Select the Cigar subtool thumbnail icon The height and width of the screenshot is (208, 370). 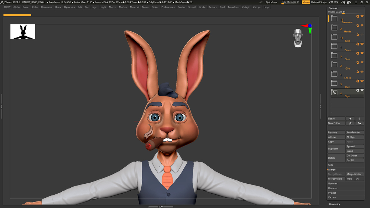(334, 92)
